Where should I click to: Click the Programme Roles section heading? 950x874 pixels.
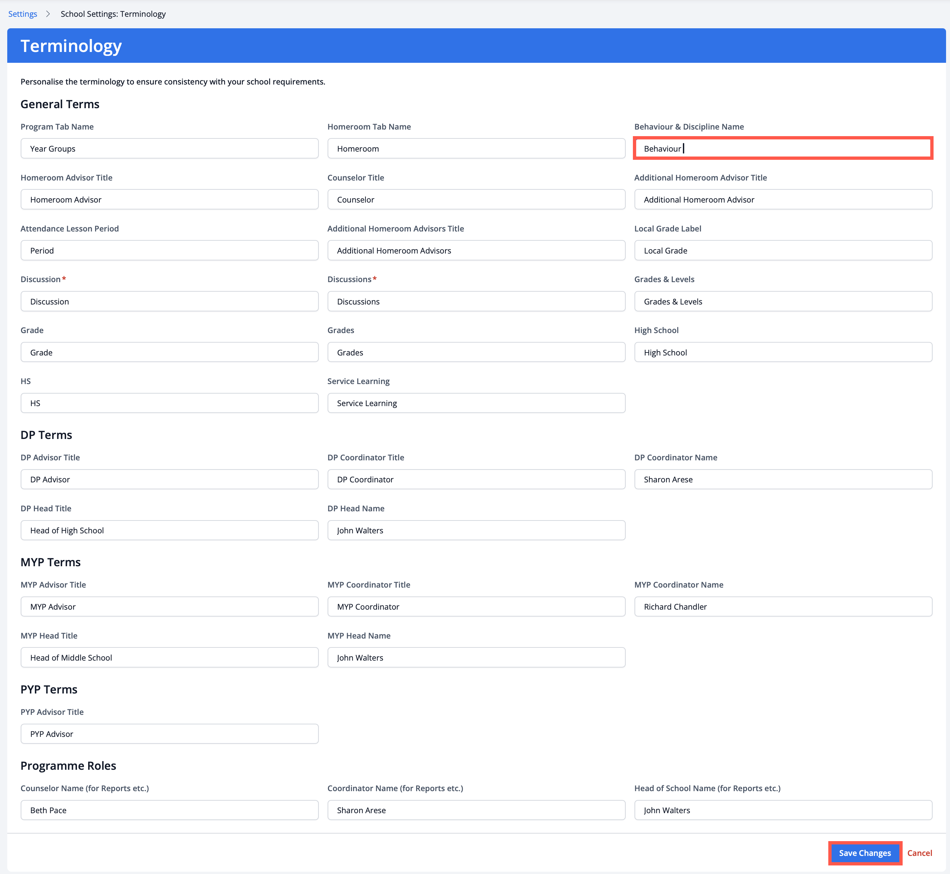68,766
